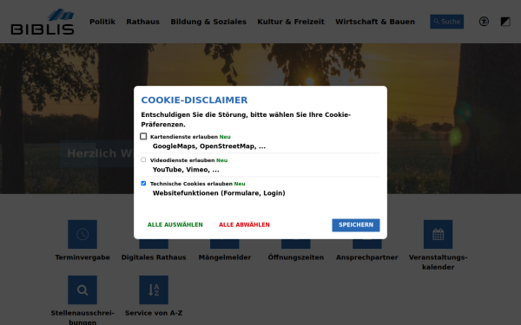This screenshot has width=521, height=325.
Task: Click the Herzlich banner heading
Action: click(100, 153)
